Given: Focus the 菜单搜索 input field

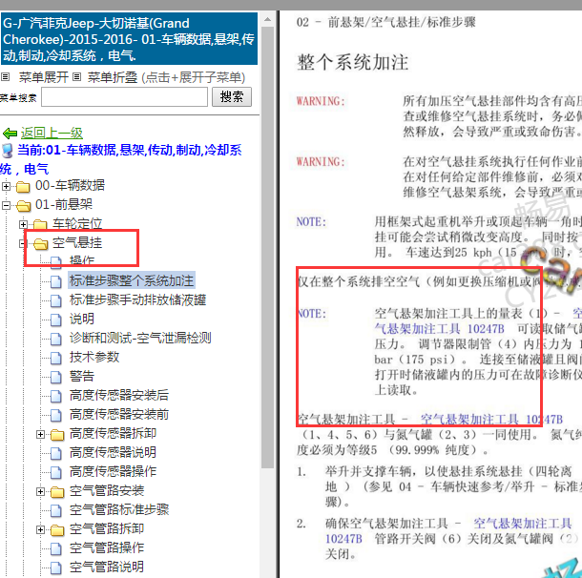Looking at the screenshot, I should pos(124,97).
